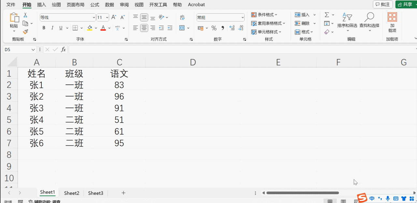The height and width of the screenshot is (203, 417).
Task: Click the top align icon
Action: (136, 17)
